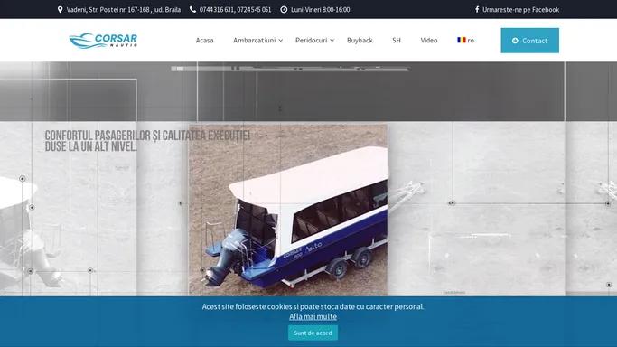Select the Buyback menu item

tap(360, 40)
